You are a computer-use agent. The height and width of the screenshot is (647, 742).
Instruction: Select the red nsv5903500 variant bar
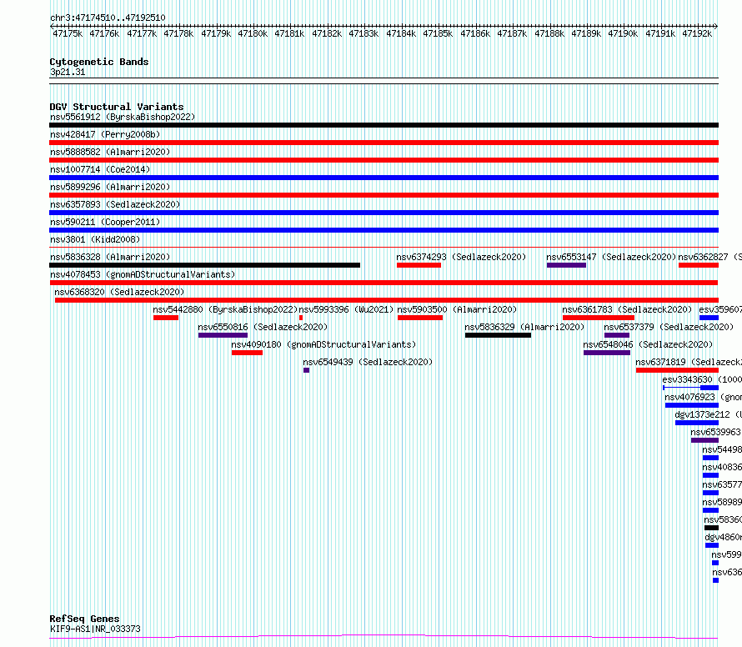420,318
